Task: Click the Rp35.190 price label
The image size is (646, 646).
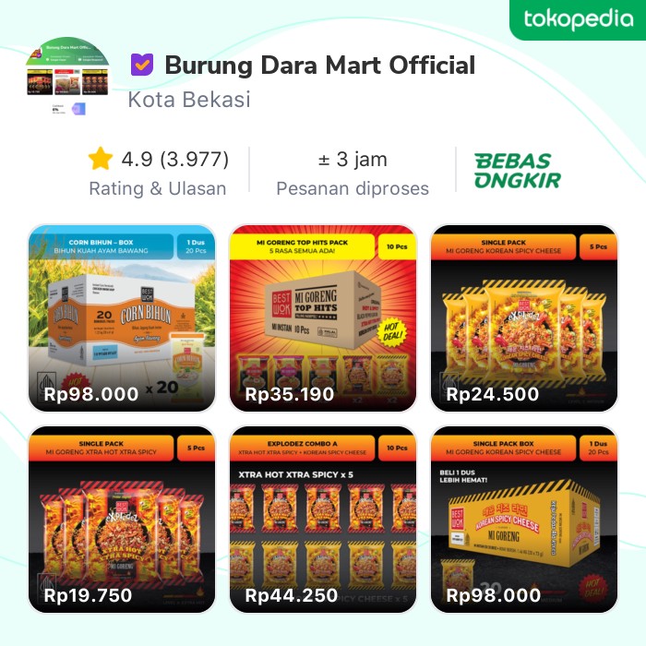Action: tap(289, 394)
